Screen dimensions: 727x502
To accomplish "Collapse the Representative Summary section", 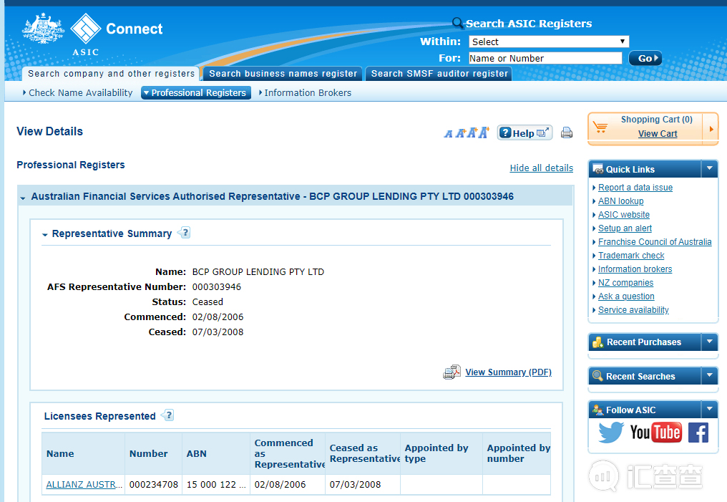I will click(x=45, y=235).
